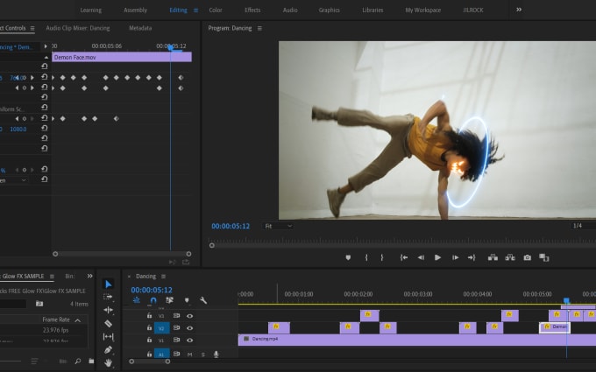Toggle sync lock on V2

click(x=176, y=328)
